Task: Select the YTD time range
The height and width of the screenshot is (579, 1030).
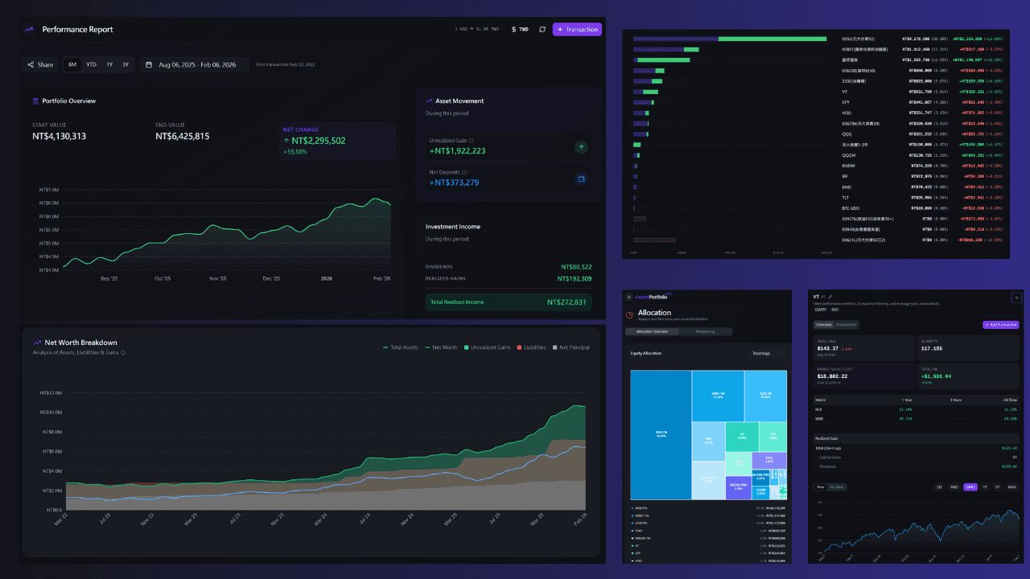Action: [x=92, y=65]
